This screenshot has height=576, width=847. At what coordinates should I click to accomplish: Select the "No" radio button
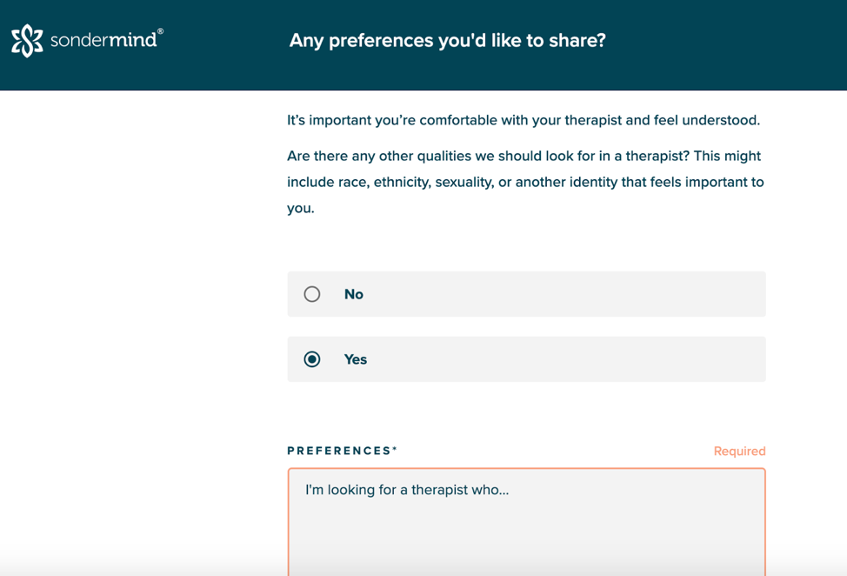312,294
